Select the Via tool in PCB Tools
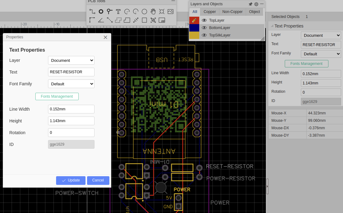The width and height of the screenshot is (343, 213). click(110, 11)
